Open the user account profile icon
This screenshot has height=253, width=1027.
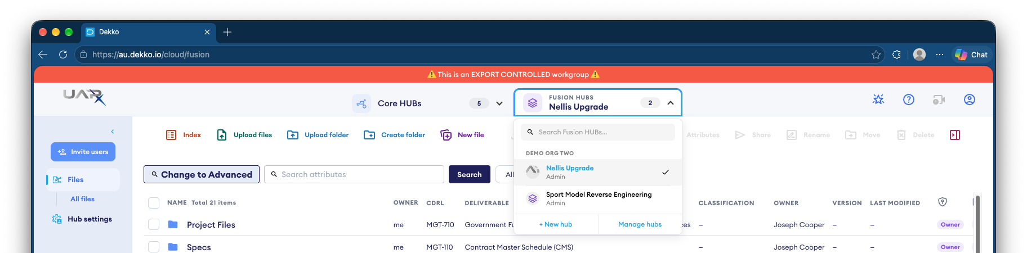(x=970, y=100)
